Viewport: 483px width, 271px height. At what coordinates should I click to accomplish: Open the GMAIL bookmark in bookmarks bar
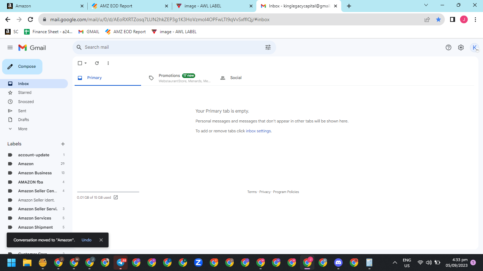click(89, 32)
